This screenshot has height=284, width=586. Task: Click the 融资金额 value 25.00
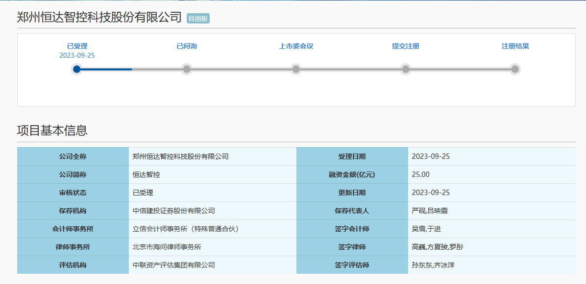click(421, 175)
